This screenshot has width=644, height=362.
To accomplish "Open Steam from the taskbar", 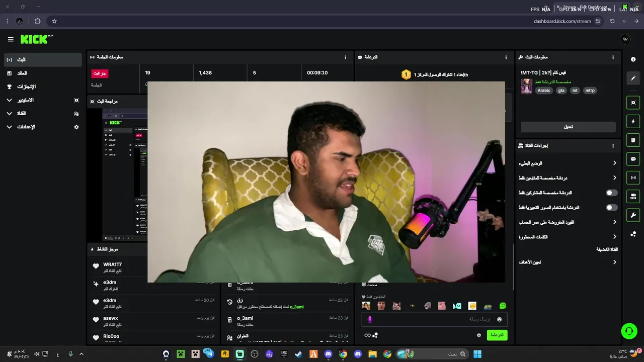I will pos(299,354).
